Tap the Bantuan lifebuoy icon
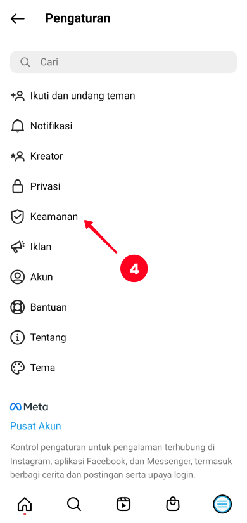This screenshot has width=247, height=523. (x=17, y=307)
